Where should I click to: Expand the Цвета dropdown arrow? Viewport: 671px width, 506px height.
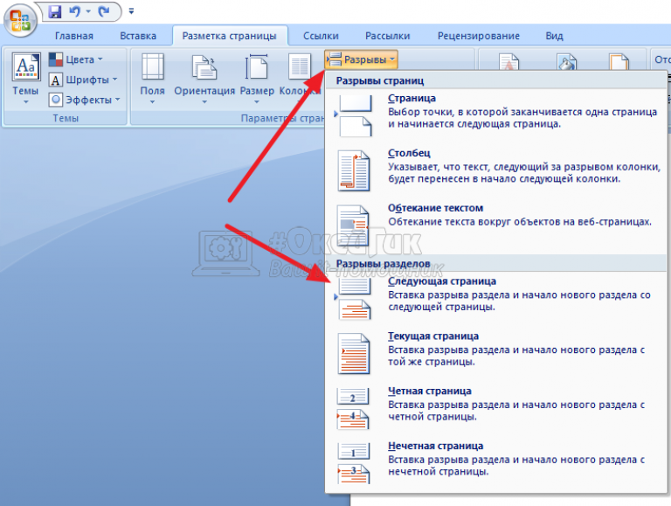(100, 59)
